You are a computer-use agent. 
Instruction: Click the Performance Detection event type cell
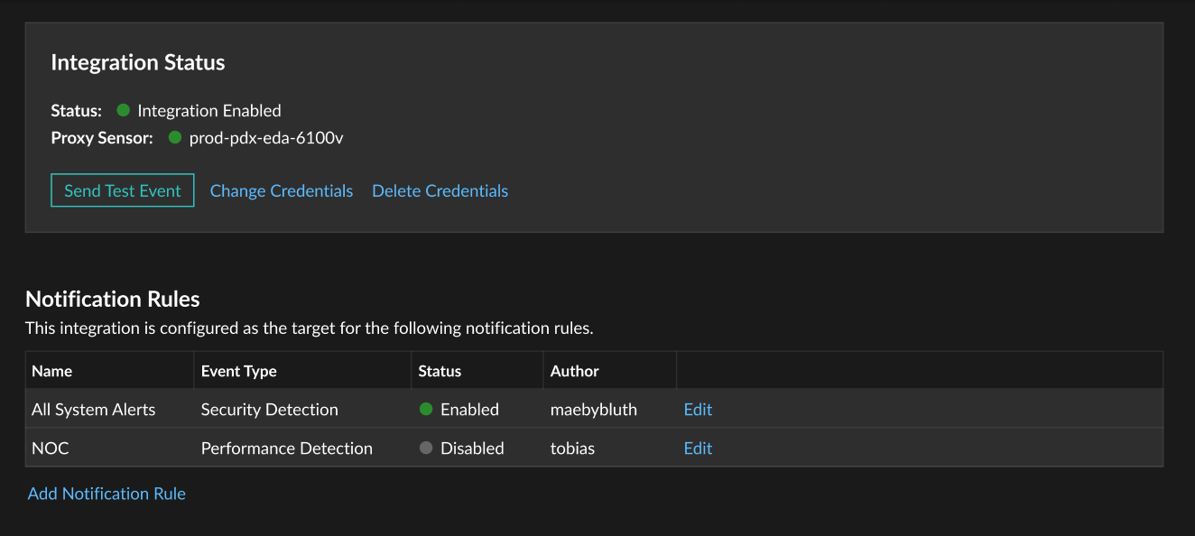pos(286,448)
